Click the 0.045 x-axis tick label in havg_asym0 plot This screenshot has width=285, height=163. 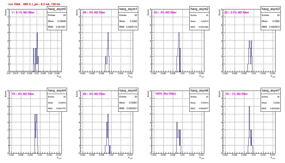(57, 73)
